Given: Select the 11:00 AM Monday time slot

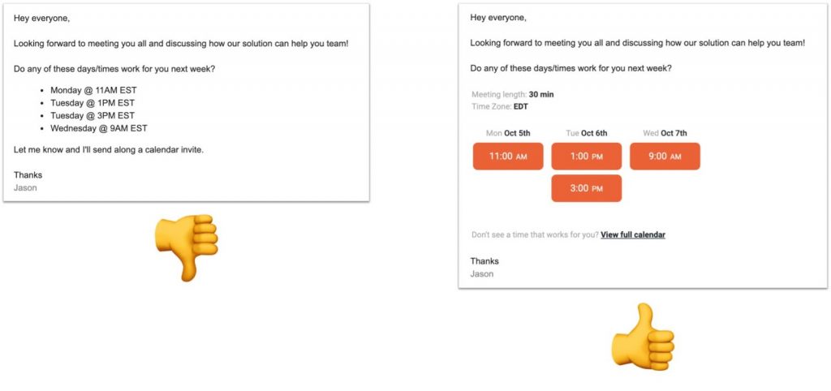Looking at the screenshot, I should (508, 157).
